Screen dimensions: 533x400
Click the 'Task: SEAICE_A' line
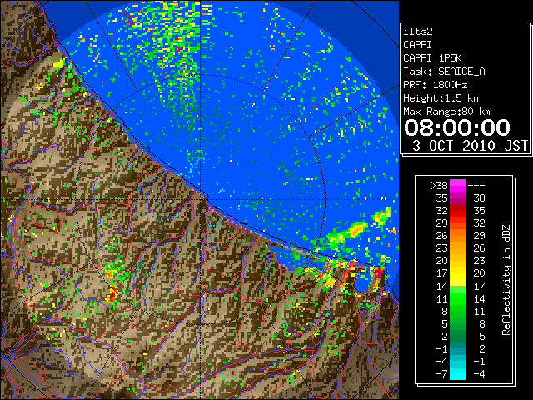[x=444, y=72]
